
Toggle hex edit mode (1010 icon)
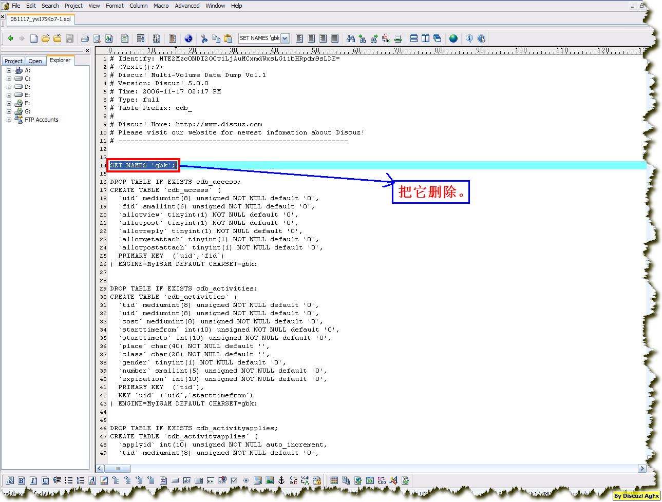click(157, 38)
